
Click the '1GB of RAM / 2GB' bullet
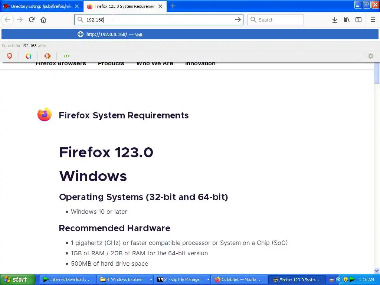(x=140, y=253)
